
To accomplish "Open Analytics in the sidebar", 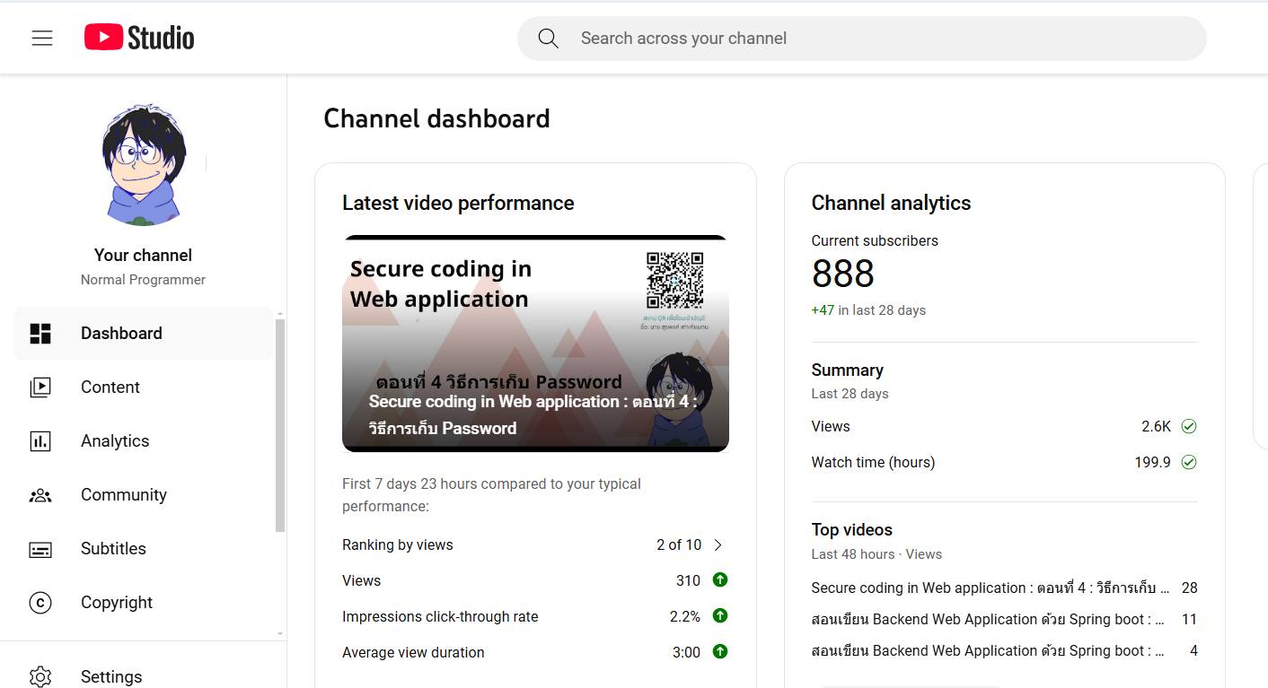I will coord(144,441).
